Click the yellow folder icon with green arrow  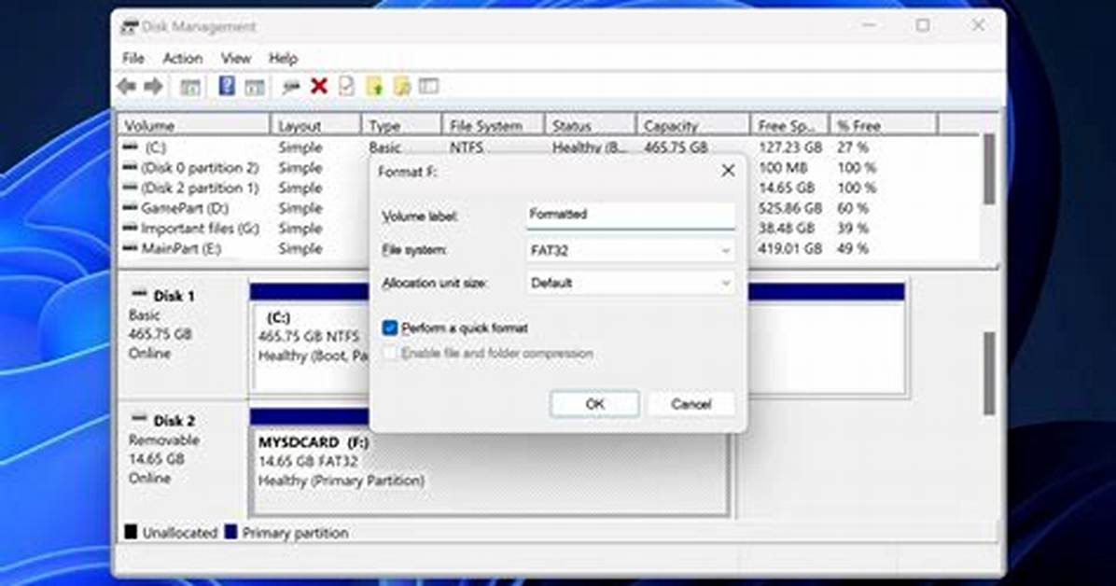[x=374, y=87]
